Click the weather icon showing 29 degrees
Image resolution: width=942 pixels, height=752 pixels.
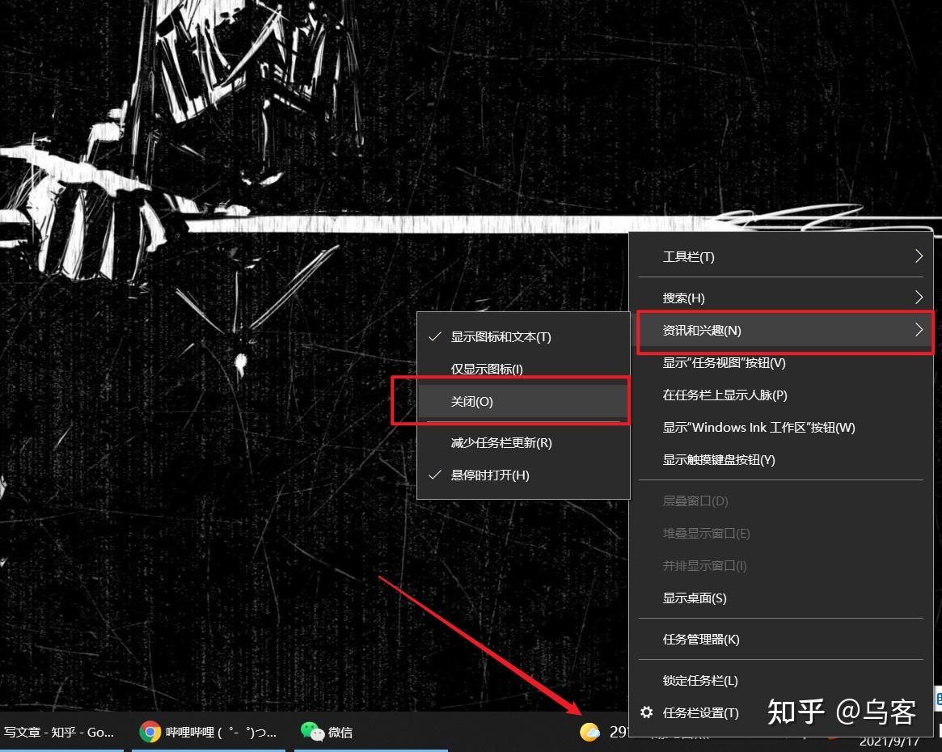pyautogui.click(x=590, y=732)
